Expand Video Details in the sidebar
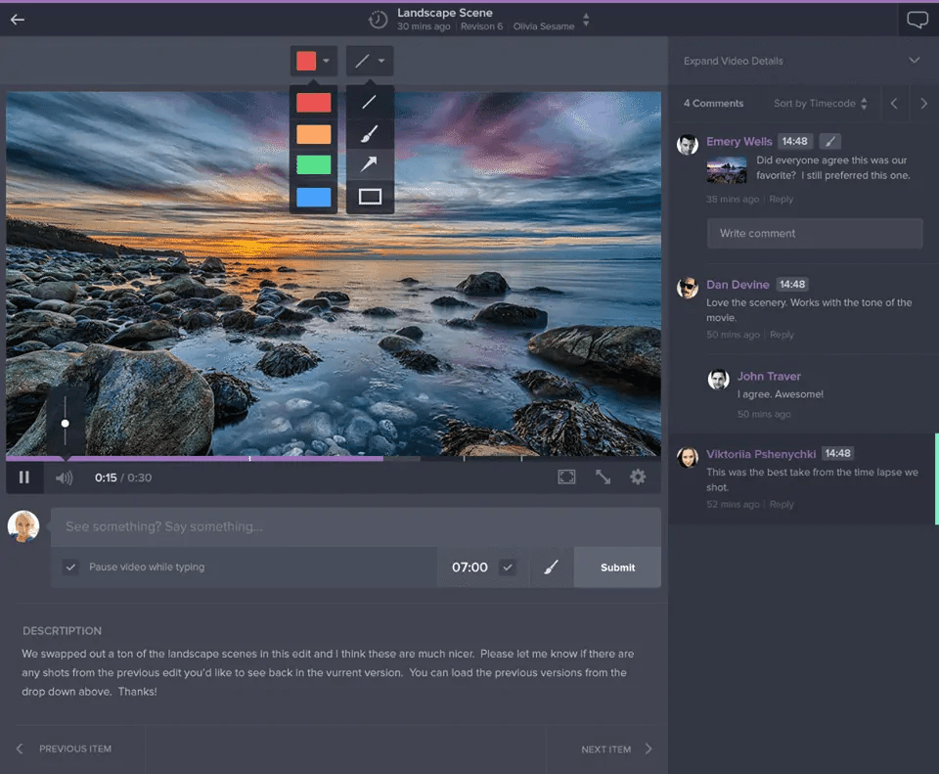Viewport: 939px width, 774px height. 804,60
